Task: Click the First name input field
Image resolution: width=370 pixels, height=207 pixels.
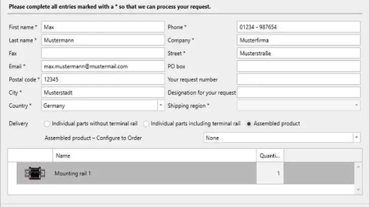Action: (x=103, y=27)
